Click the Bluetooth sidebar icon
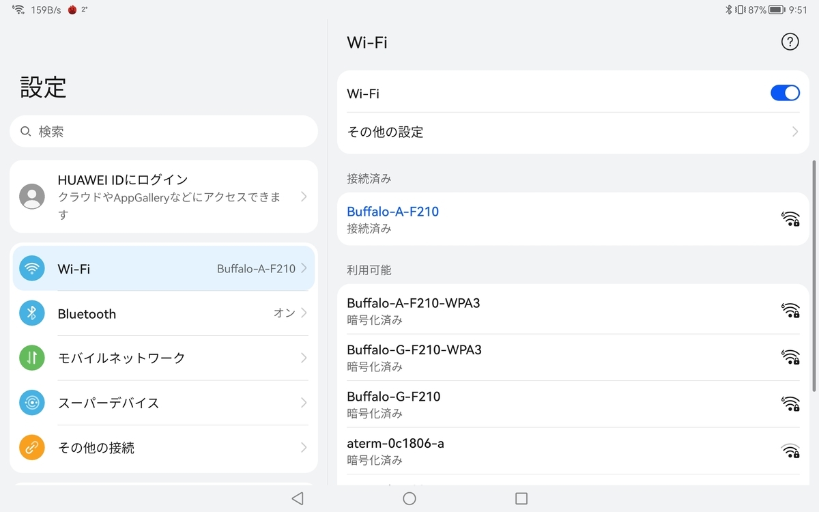 (x=32, y=313)
